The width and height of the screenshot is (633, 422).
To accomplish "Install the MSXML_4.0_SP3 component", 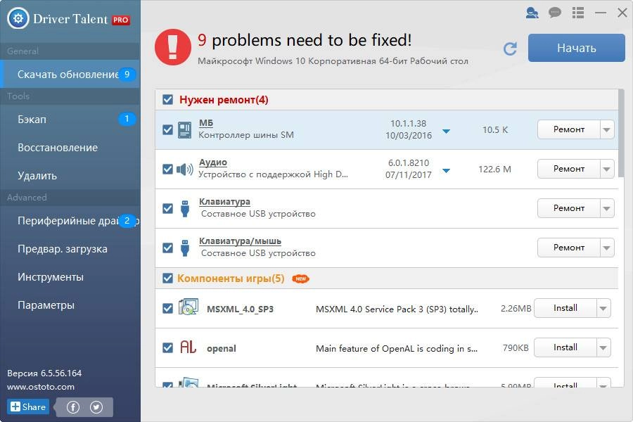I will 565,309.
